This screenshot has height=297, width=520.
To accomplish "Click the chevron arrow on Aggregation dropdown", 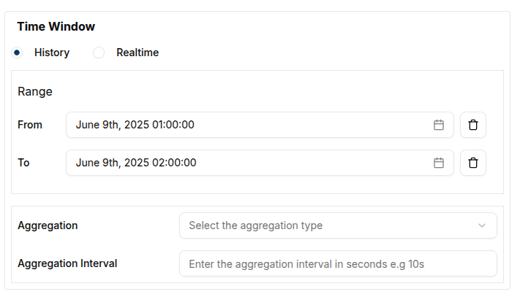I will [x=482, y=225].
